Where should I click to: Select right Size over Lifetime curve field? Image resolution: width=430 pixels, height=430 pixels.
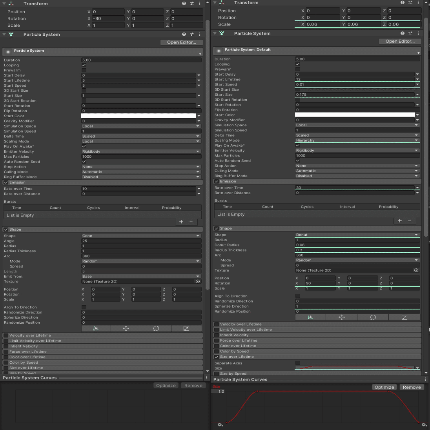[x=355, y=368]
